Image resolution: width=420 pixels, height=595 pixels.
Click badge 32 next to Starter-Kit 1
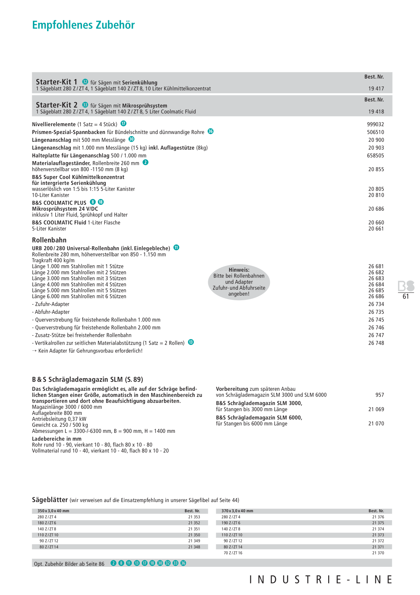click(x=85, y=82)
